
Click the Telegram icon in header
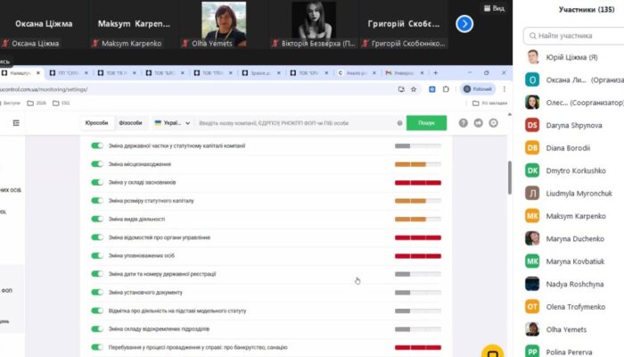[478, 123]
